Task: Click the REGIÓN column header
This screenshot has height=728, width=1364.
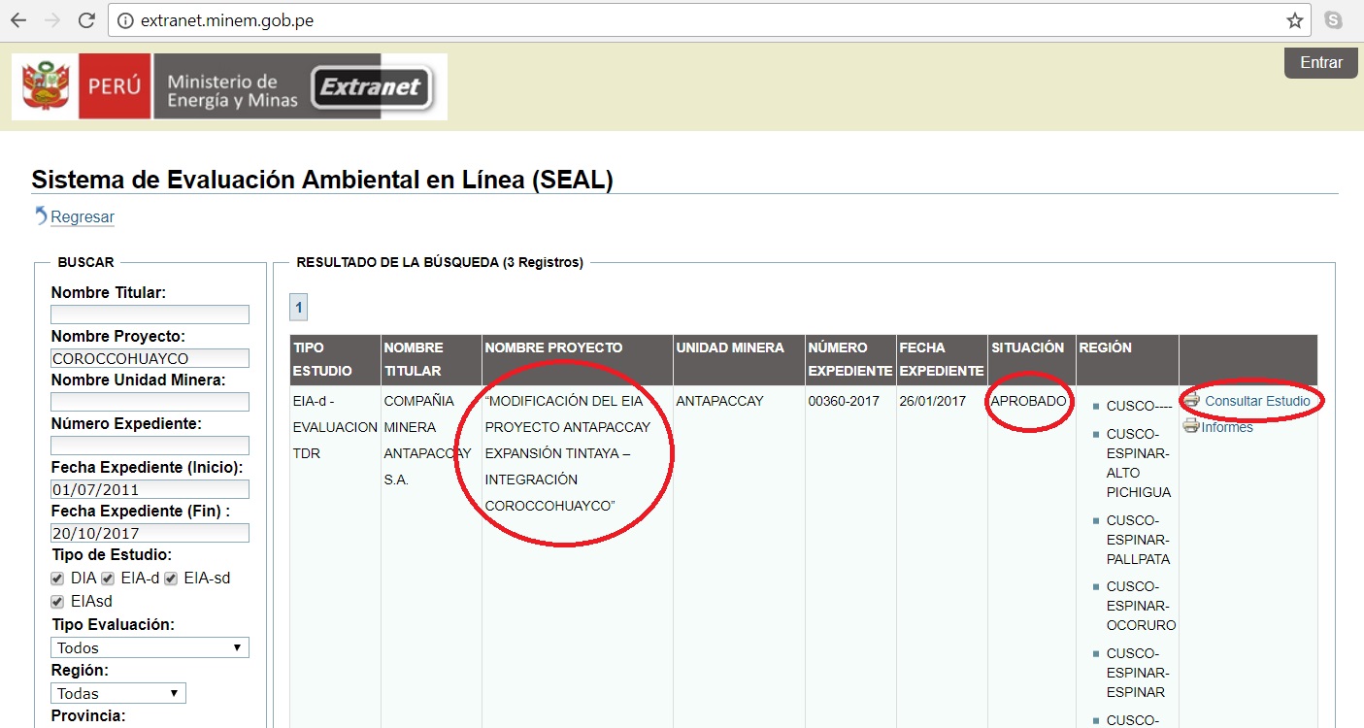Action: point(1127,359)
